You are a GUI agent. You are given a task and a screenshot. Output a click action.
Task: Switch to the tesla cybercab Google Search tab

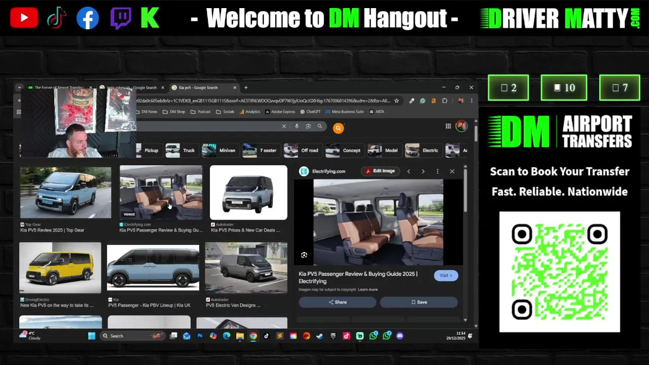(131, 88)
